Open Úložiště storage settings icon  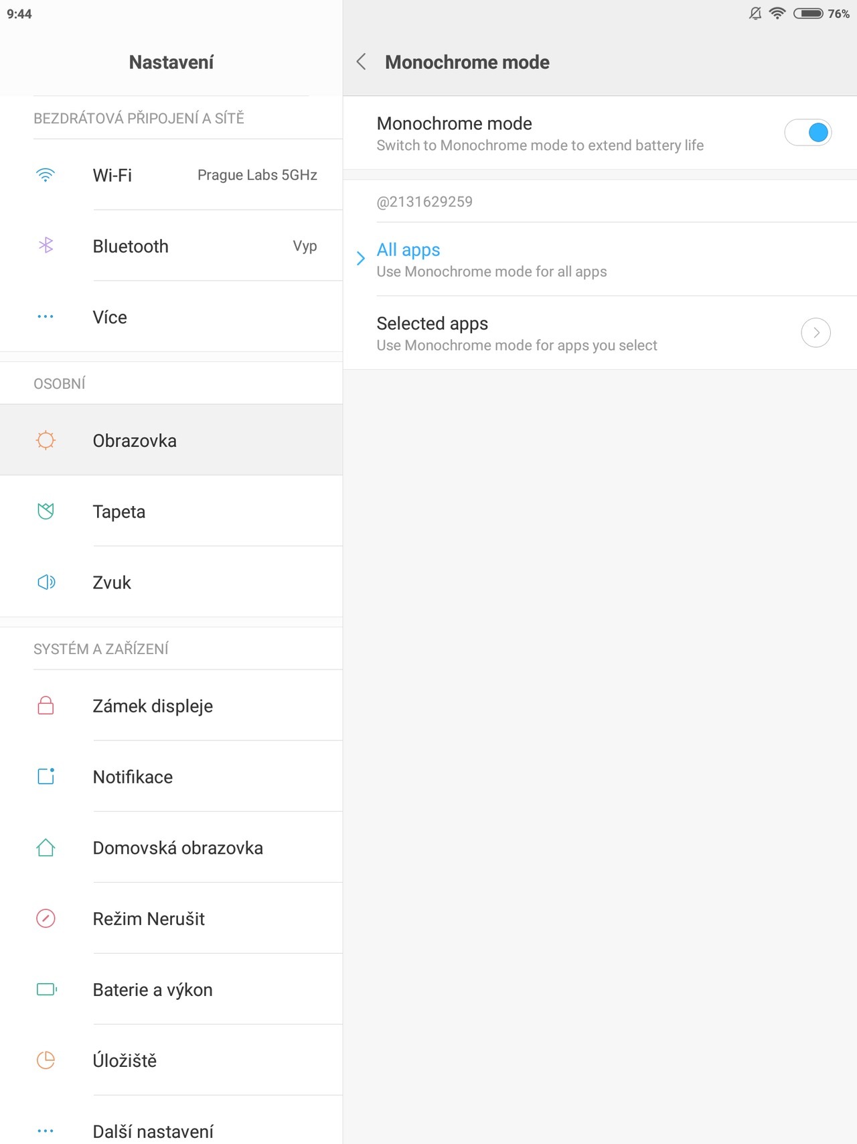[45, 1060]
